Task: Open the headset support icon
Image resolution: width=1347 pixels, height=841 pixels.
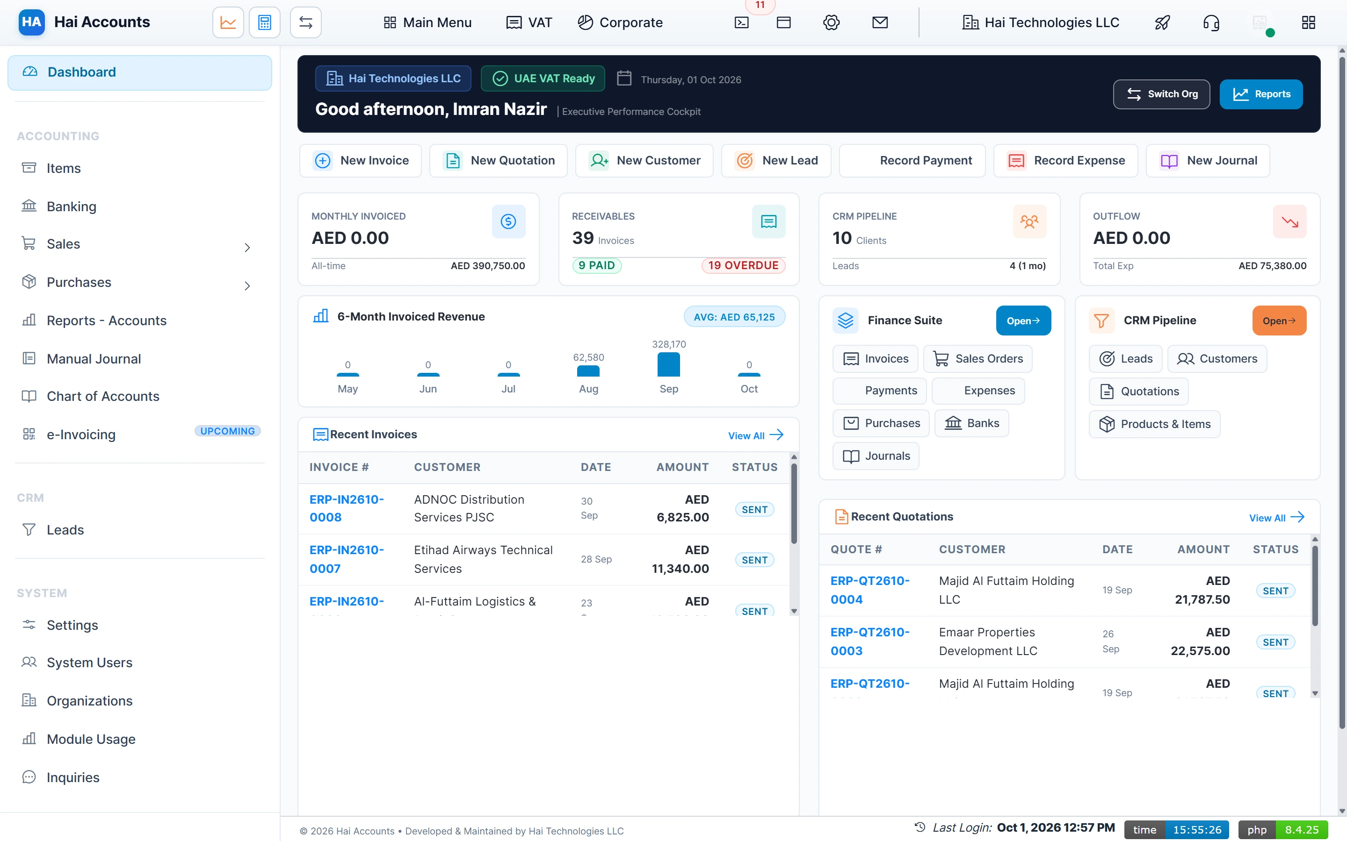Action: pos(1211,22)
